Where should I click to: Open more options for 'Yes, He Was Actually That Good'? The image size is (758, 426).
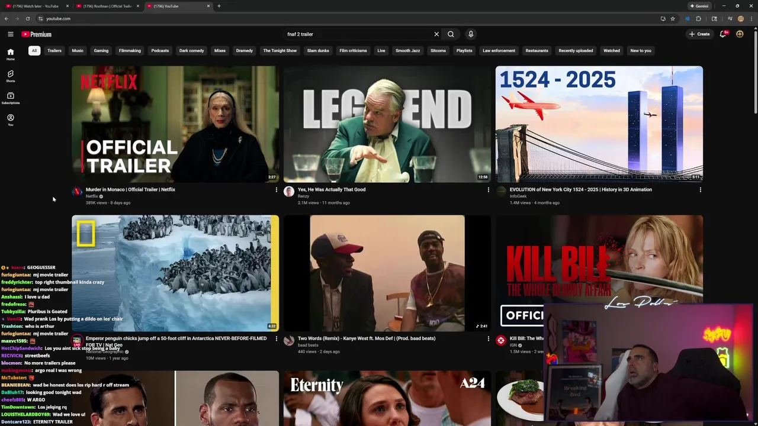[x=488, y=190]
